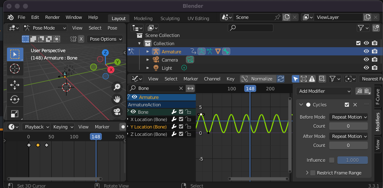This screenshot has width=383, height=188.
Task: Click the red X axis gizmo ball
Action: (111, 70)
